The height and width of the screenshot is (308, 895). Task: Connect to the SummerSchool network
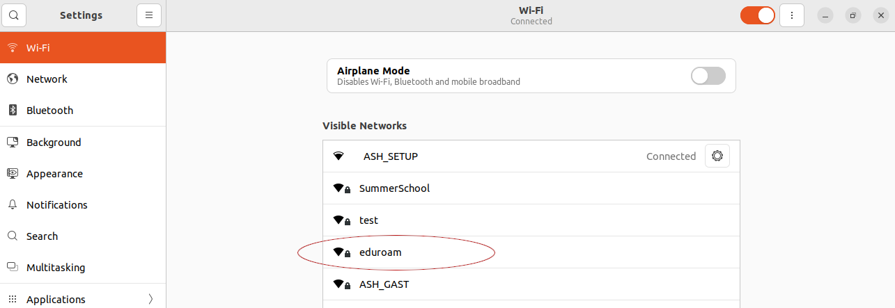pyautogui.click(x=531, y=188)
